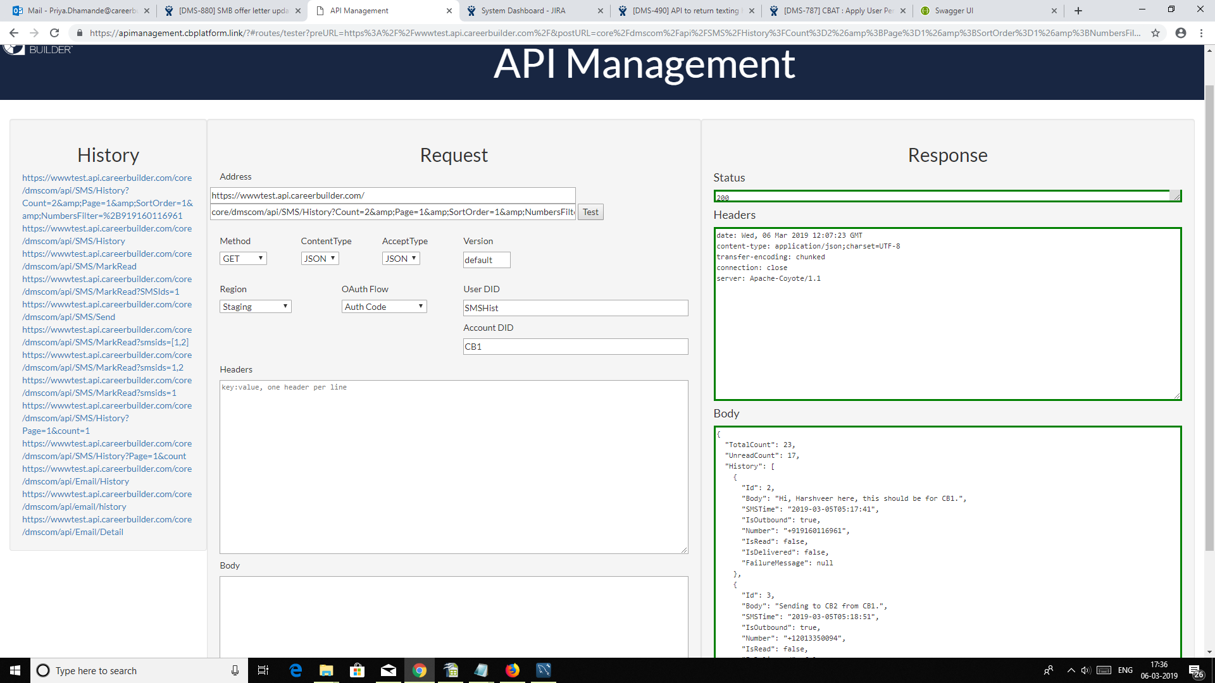
Task: Click the Windows Start button
Action: pyautogui.click(x=15, y=670)
